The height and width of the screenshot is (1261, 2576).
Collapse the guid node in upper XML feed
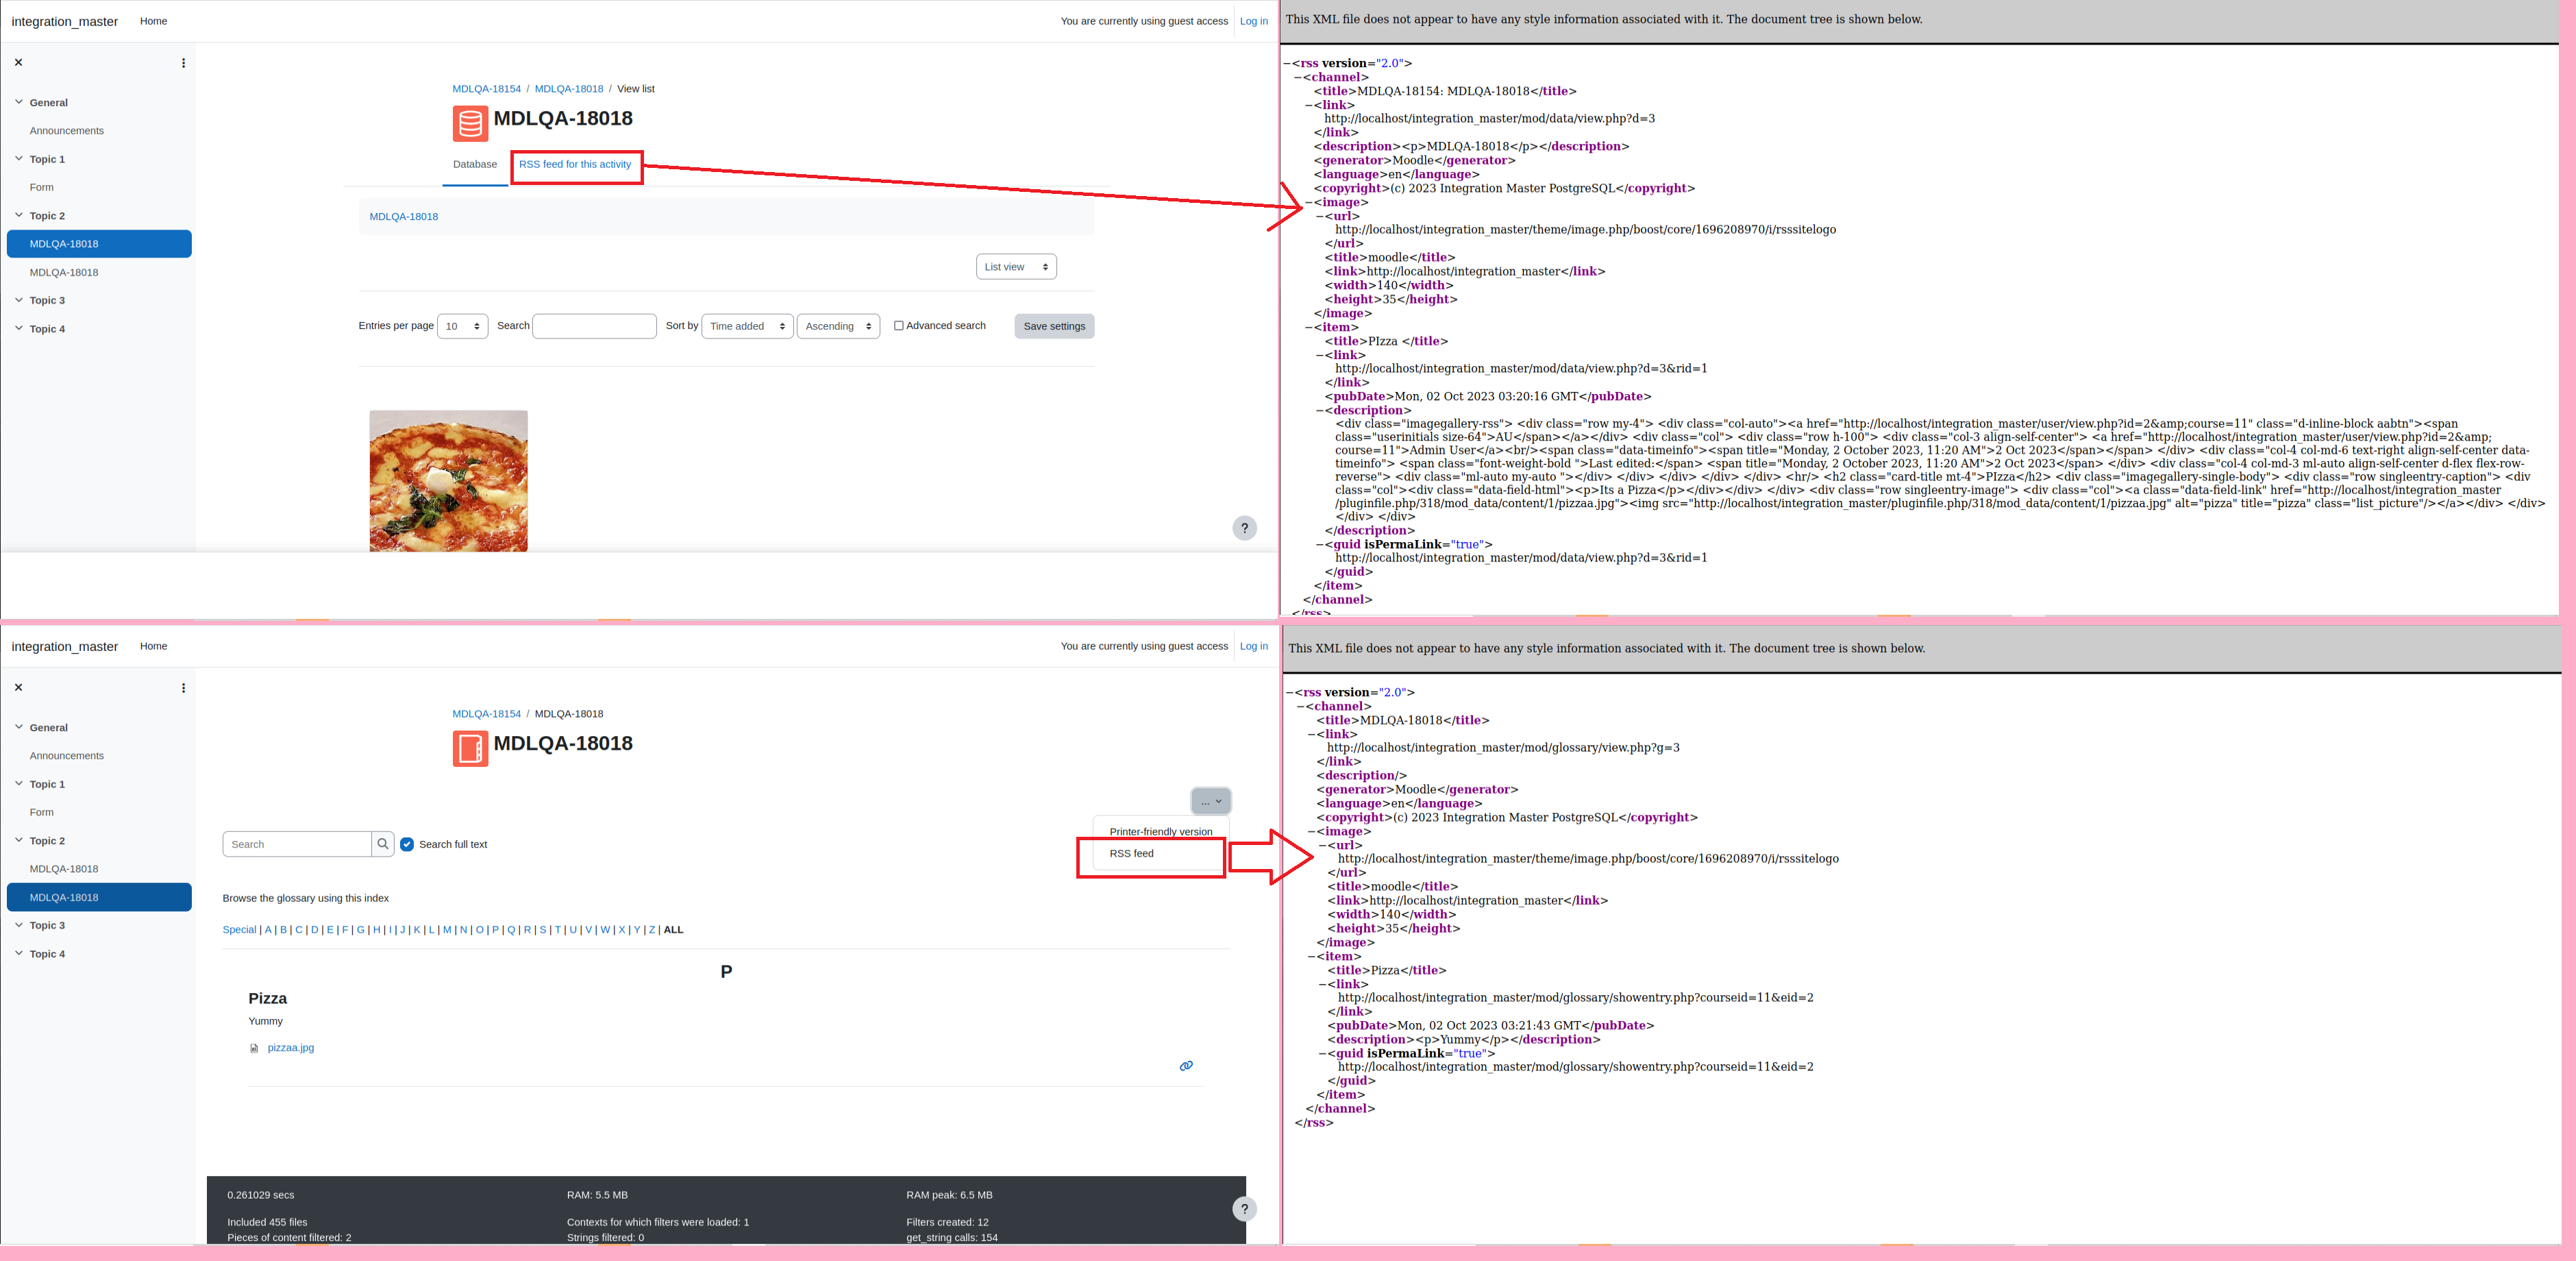click(1320, 545)
